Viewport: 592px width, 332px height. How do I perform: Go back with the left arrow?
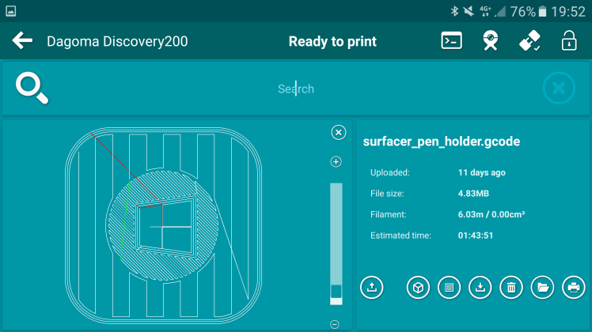[22, 41]
